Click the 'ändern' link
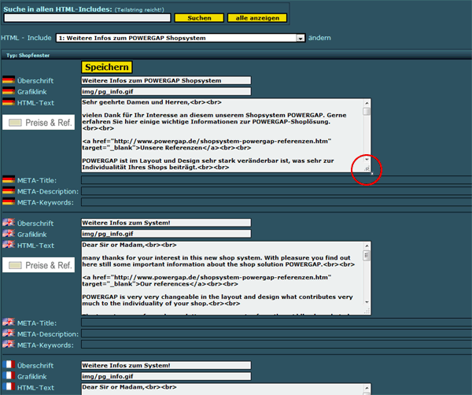Image resolution: width=472 pixels, height=395 pixels. pyautogui.click(x=319, y=38)
